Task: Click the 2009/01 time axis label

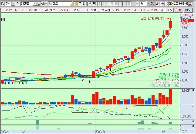Action: (100, 132)
